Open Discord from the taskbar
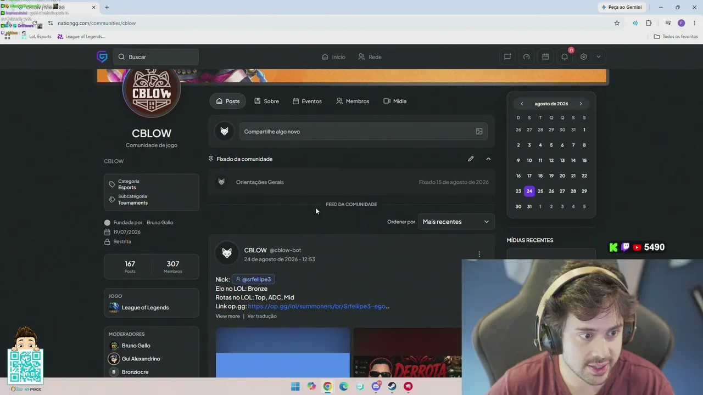 376,386
